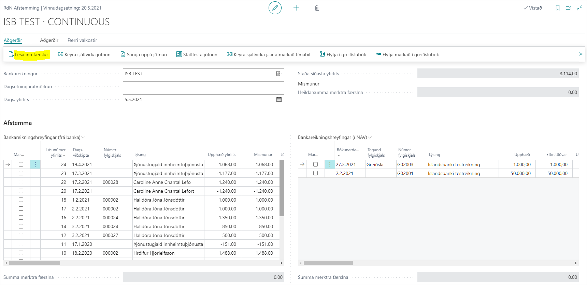The width and height of the screenshot is (587, 285).
Task: Click Mismunur column header
Action: pyautogui.click(x=263, y=155)
